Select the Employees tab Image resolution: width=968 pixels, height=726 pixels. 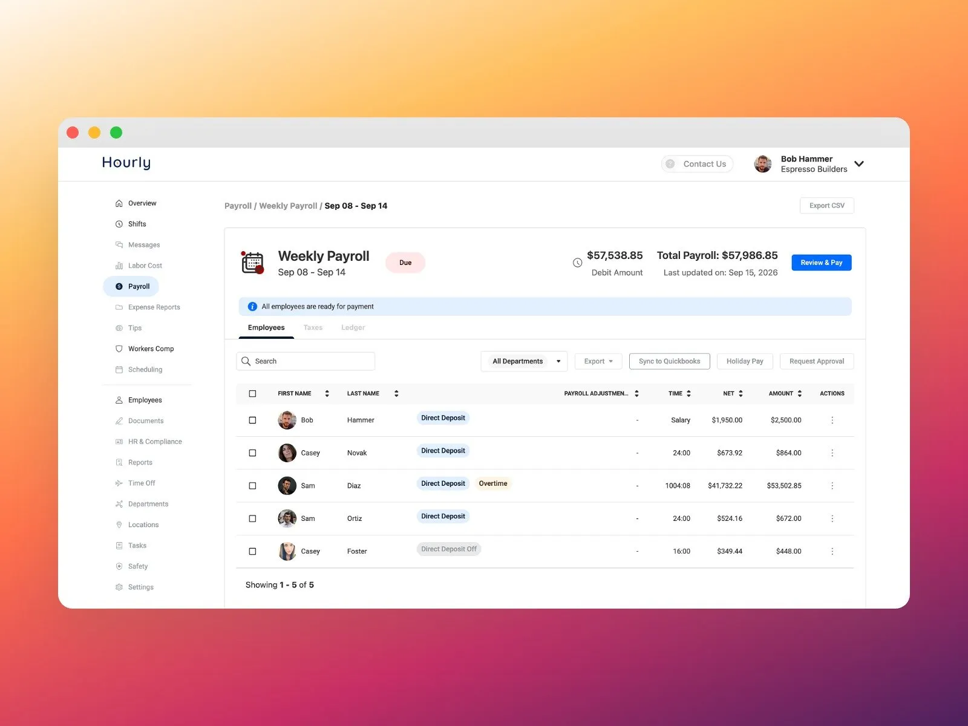click(x=266, y=328)
